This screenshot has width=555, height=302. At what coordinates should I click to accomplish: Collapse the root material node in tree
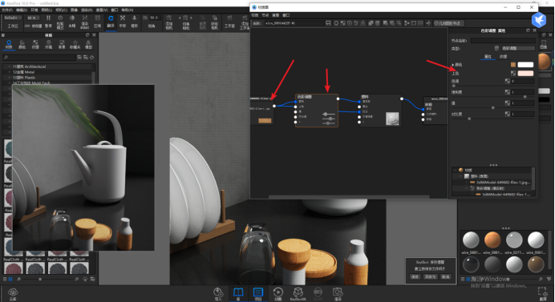tap(456, 170)
